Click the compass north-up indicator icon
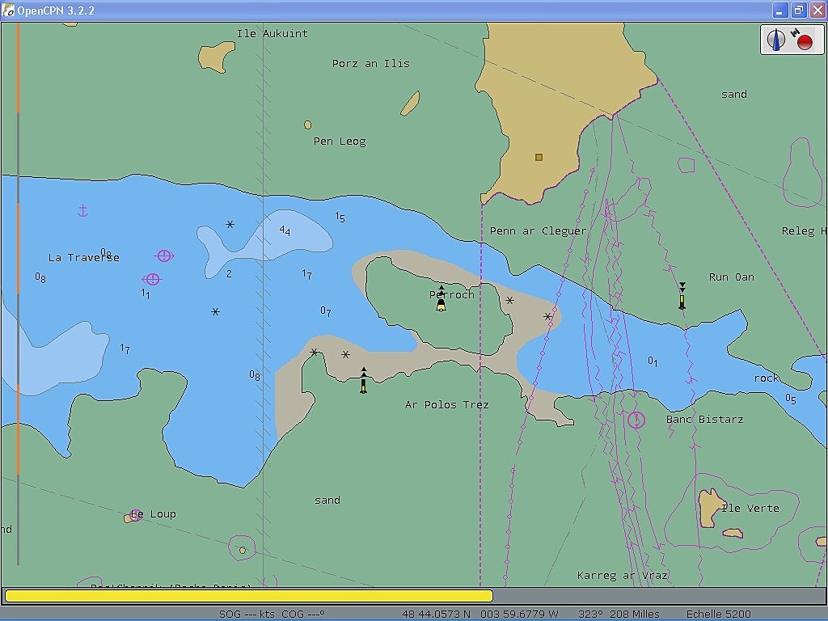Viewport: 828px width, 621px height. (775, 40)
